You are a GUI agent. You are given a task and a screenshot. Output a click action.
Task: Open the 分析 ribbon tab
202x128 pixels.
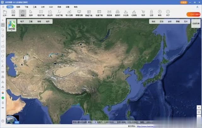pyautogui.click(x=43, y=7)
